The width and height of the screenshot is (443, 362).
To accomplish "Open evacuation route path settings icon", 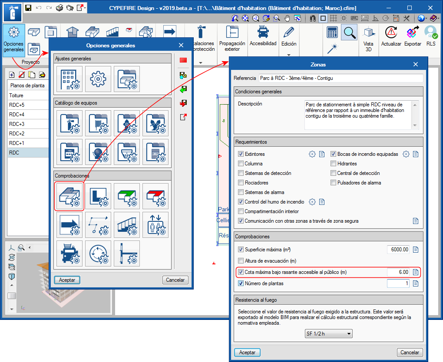I will pos(98,225).
